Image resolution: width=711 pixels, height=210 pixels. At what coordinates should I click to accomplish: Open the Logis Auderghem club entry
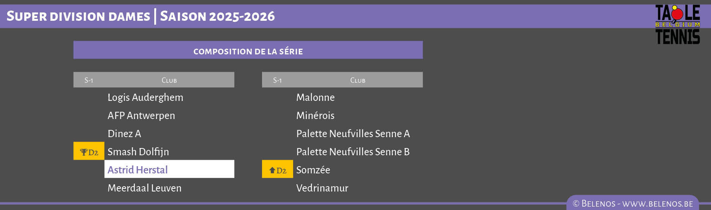coord(145,97)
